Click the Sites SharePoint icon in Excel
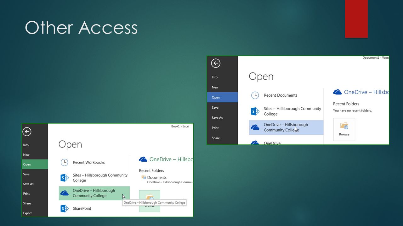The width and height of the screenshot is (403, 226). click(x=65, y=178)
